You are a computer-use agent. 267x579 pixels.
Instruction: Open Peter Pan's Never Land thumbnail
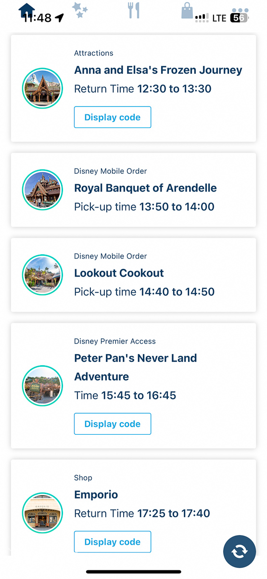click(x=43, y=386)
